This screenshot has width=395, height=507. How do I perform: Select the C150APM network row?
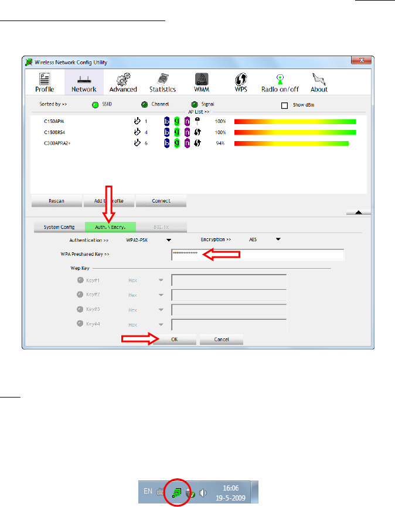click(199, 121)
